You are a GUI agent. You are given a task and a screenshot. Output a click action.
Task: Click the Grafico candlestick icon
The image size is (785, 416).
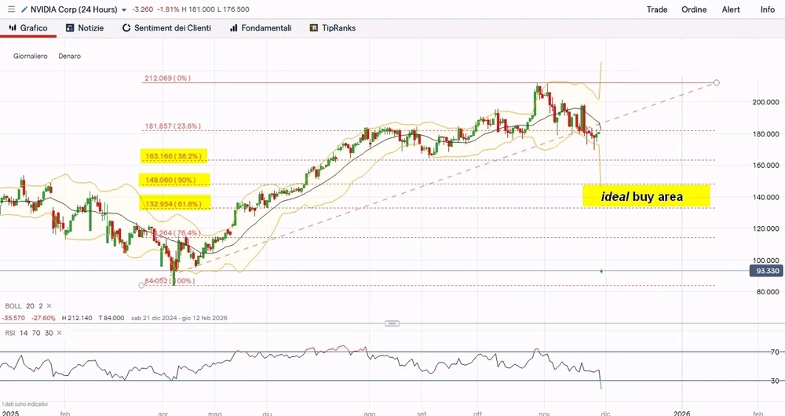pos(12,28)
